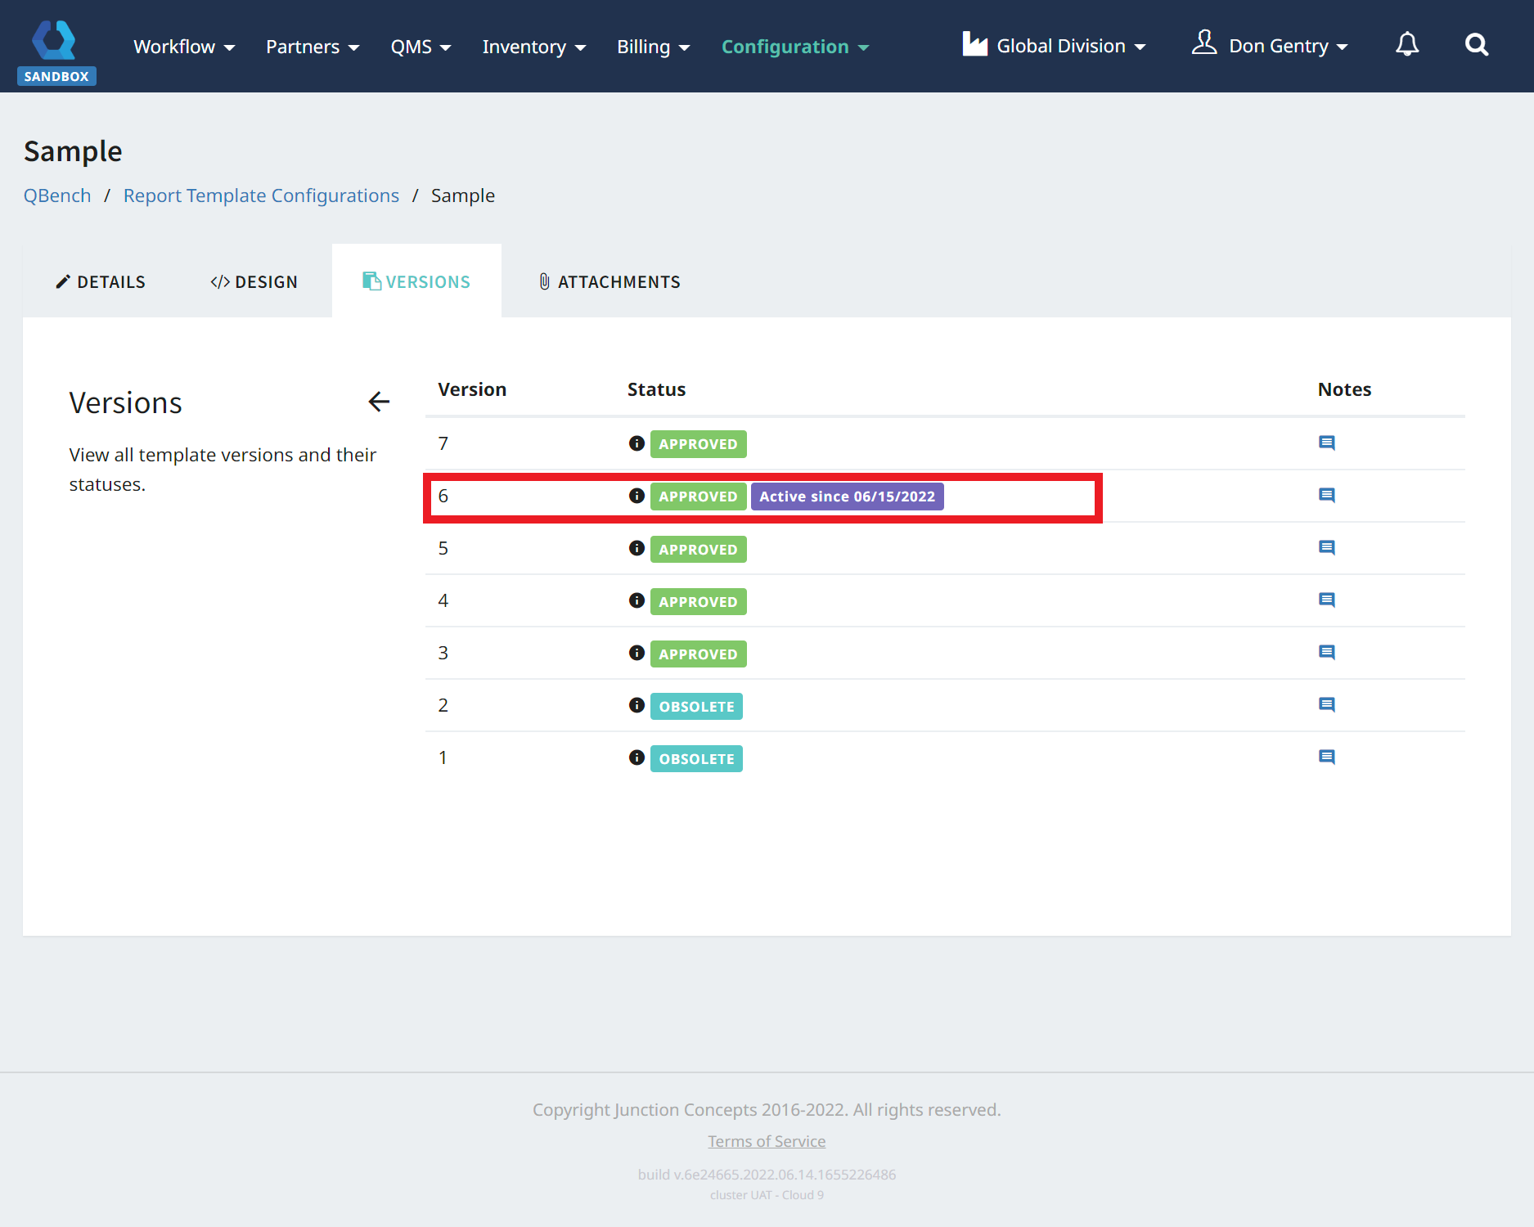The height and width of the screenshot is (1227, 1534).
Task: Click the info icon for version 6
Action: click(x=637, y=496)
